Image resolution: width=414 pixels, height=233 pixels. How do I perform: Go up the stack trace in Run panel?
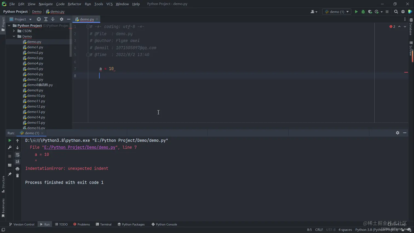(18, 140)
